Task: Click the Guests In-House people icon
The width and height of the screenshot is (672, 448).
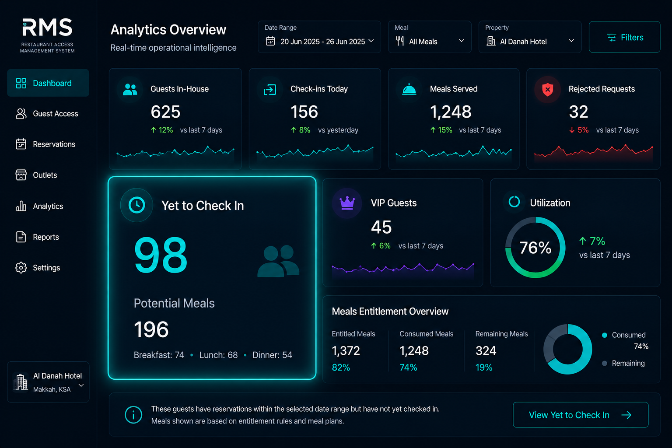Action: [130, 89]
